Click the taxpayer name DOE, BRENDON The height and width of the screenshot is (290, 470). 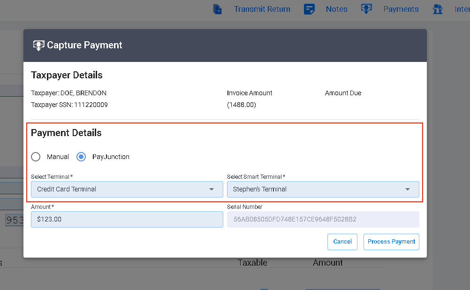(83, 93)
